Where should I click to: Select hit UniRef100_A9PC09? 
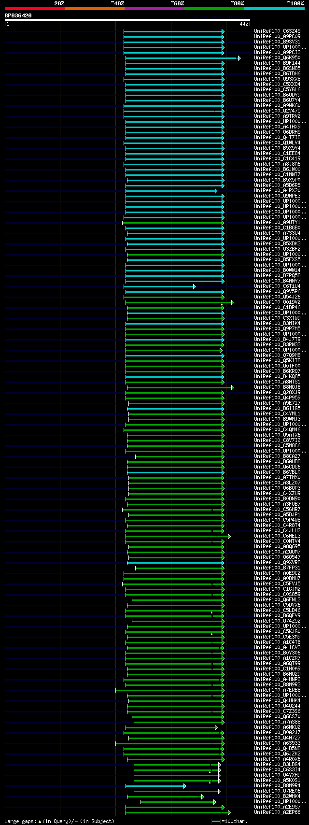coord(277,37)
